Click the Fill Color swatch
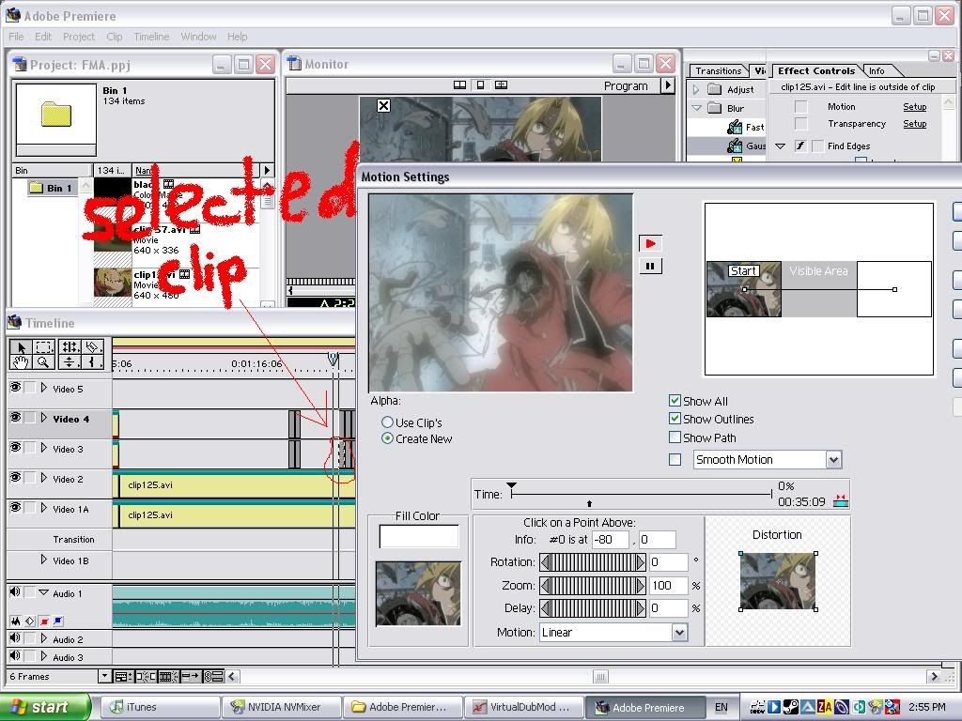 click(x=418, y=536)
